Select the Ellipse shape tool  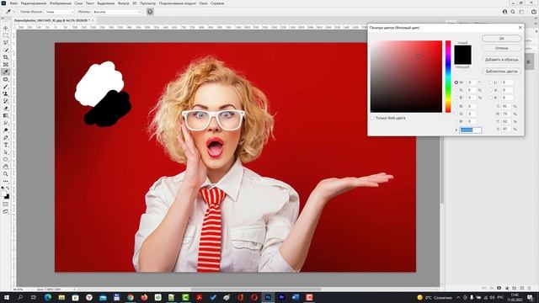[6, 160]
